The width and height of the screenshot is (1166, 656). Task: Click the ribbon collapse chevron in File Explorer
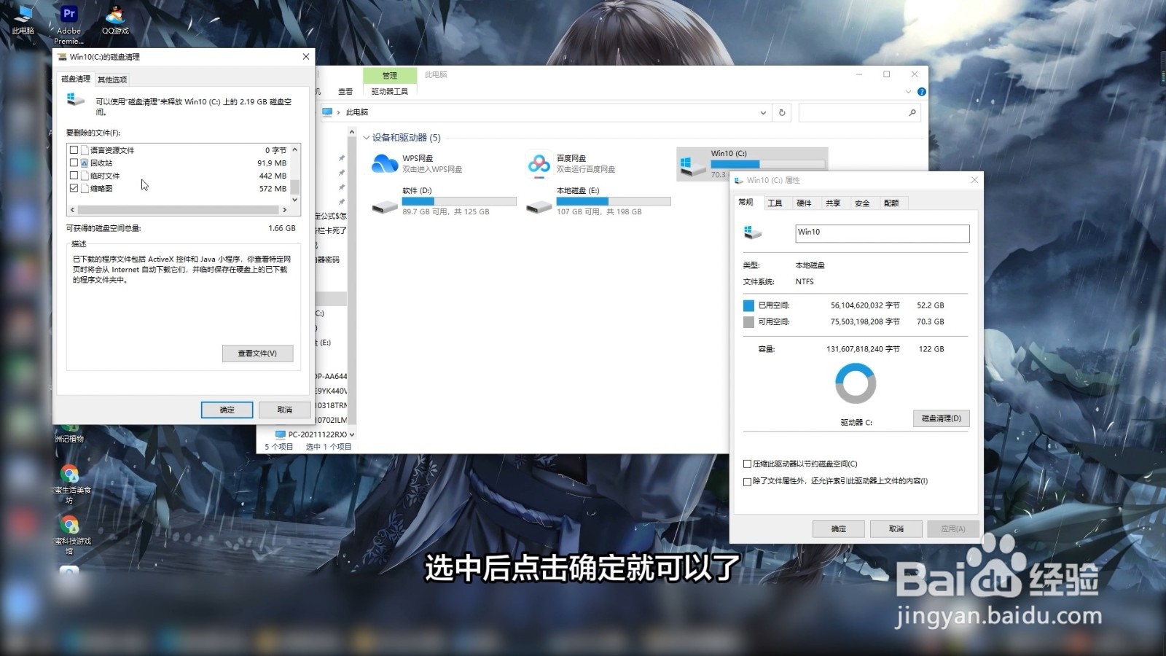click(x=907, y=91)
